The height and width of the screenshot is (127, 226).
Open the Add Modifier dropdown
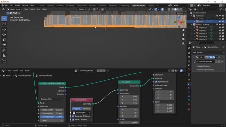click(209, 53)
